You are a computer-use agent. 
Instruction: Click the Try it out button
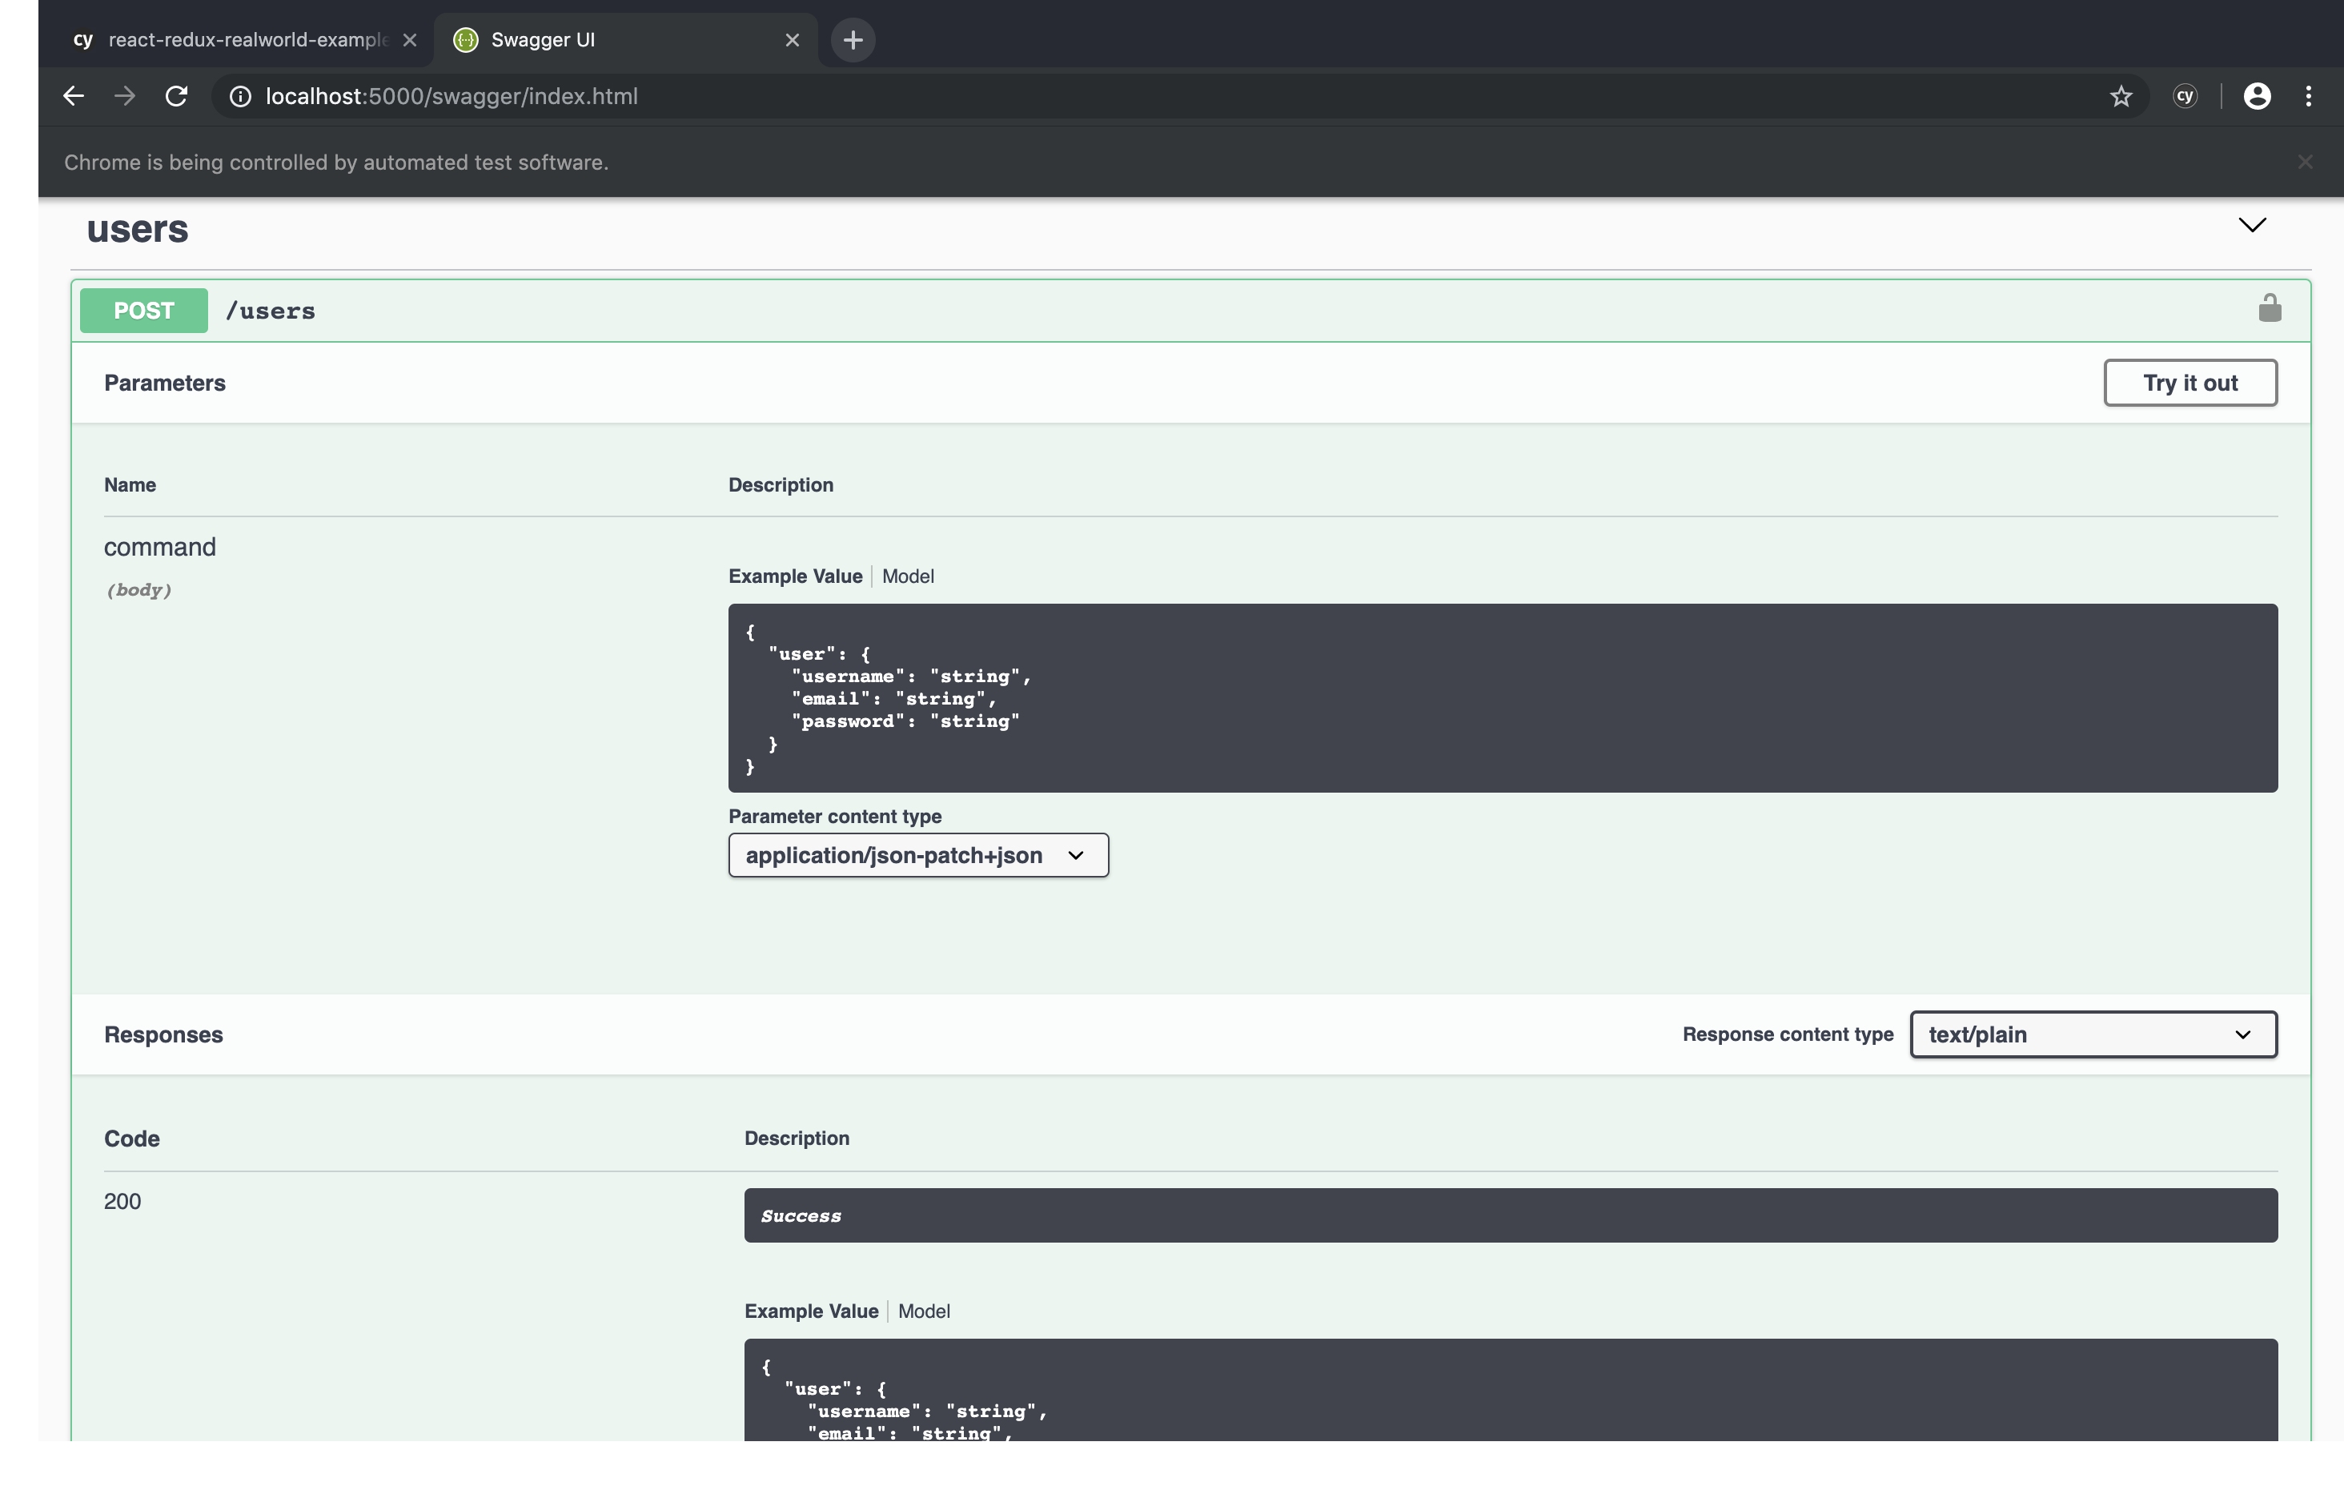pyautogui.click(x=2190, y=383)
